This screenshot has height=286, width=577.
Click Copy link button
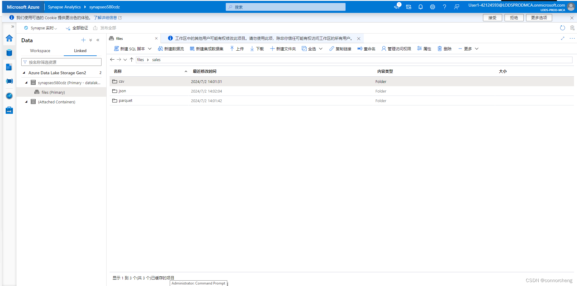tap(340, 49)
